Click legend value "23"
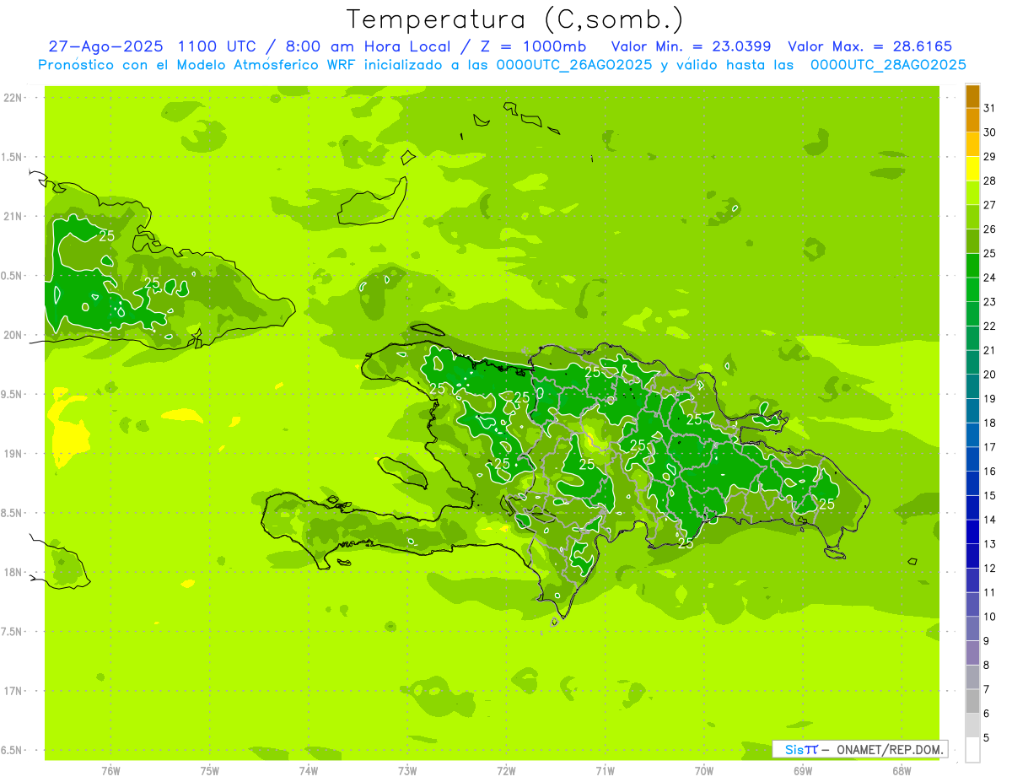Viewport: 1012px width, 782px height. [989, 302]
